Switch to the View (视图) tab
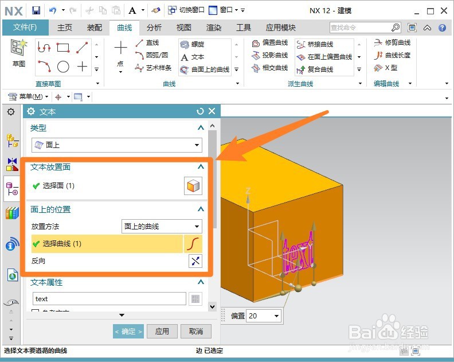The width and height of the screenshot is (454, 362). click(x=184, y=28)
